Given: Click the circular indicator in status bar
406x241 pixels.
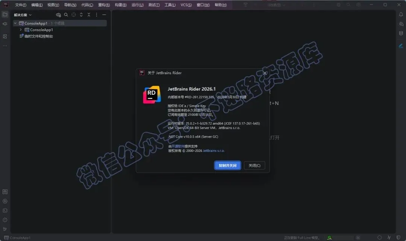Looking at the screenshot, I should (x=379, y=237).
